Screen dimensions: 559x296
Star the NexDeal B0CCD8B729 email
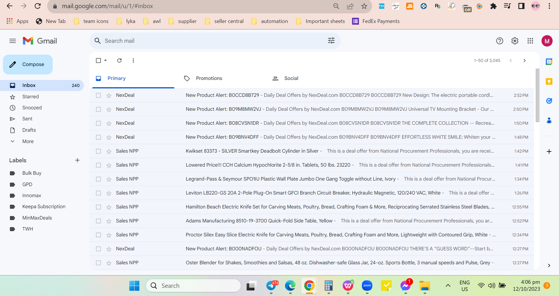point(109,95)
